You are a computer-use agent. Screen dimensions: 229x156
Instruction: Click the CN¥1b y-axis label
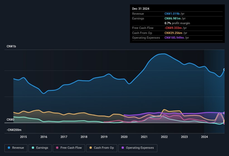11,47
